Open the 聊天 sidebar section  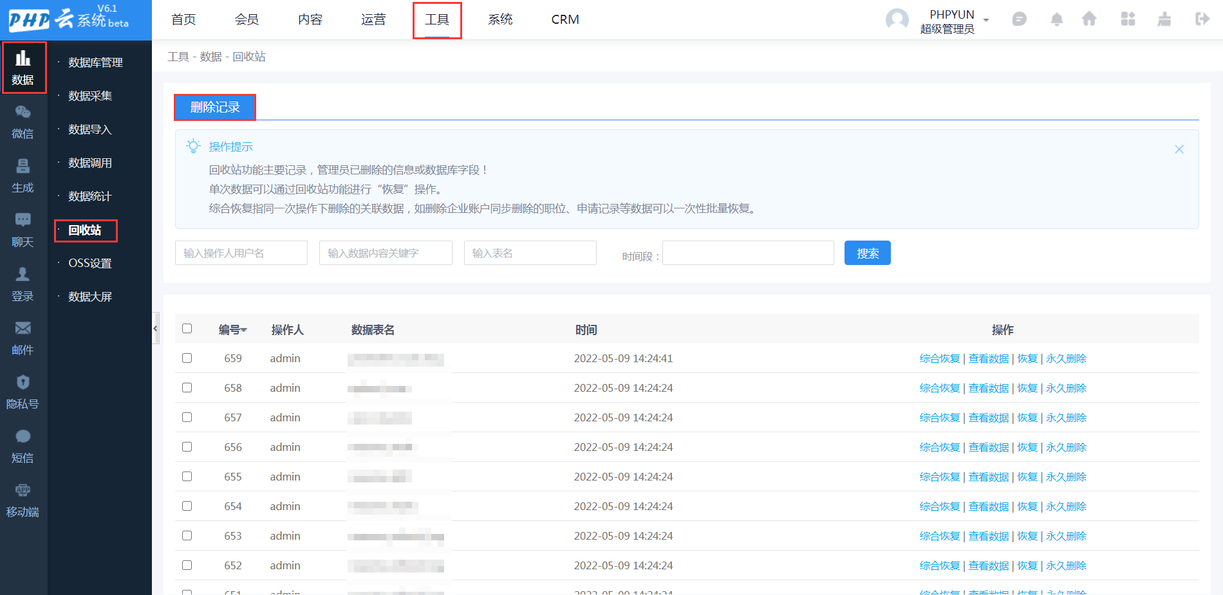coord(23,230)
